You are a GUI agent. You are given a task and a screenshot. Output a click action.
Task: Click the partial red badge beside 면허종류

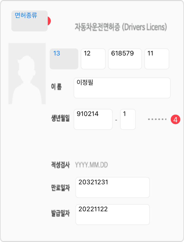coord(50,21)
